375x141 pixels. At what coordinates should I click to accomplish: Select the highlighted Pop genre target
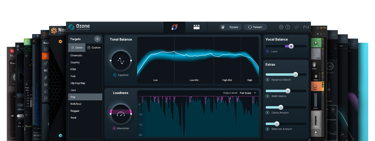tap(85, 97)
